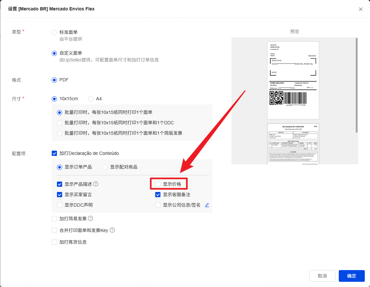Click help icon beside 合并打印面单和发票Key
Viewport: 370px width, 287px height.
coord(112,230)
